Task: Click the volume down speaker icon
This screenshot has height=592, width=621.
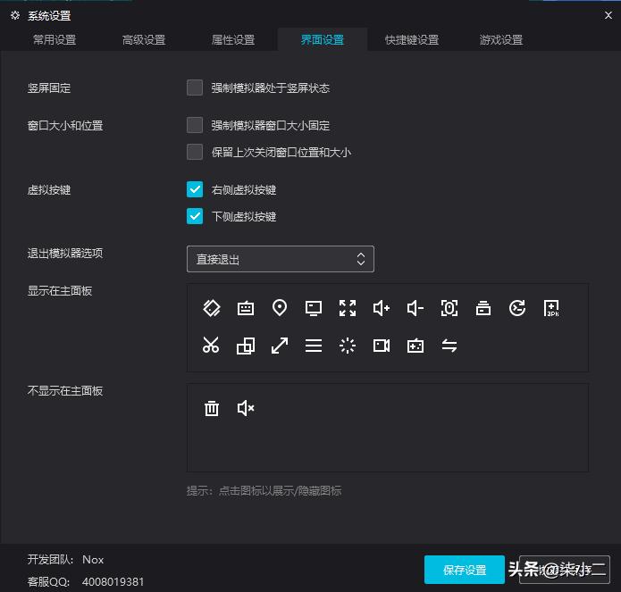Action: 415,308
